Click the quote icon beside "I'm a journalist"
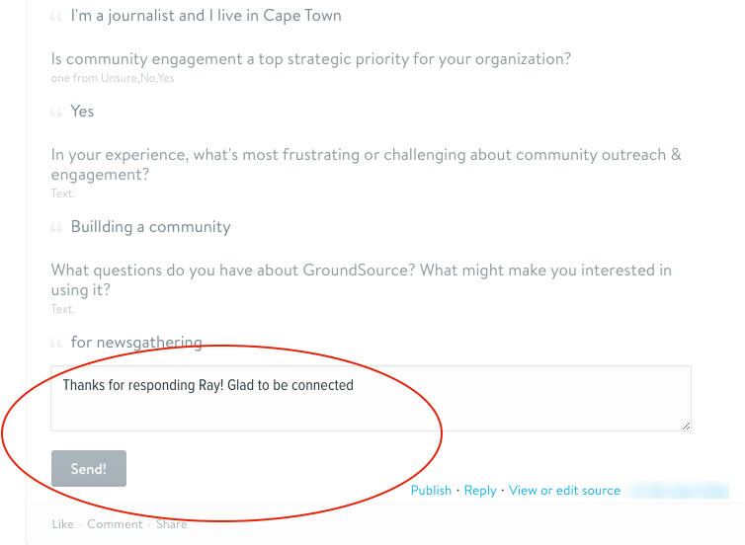The image size is (745, 545). point(56,18)
